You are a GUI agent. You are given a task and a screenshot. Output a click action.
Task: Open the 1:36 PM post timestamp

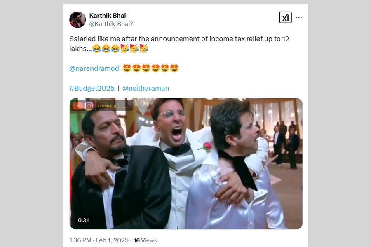coord(80,240)
